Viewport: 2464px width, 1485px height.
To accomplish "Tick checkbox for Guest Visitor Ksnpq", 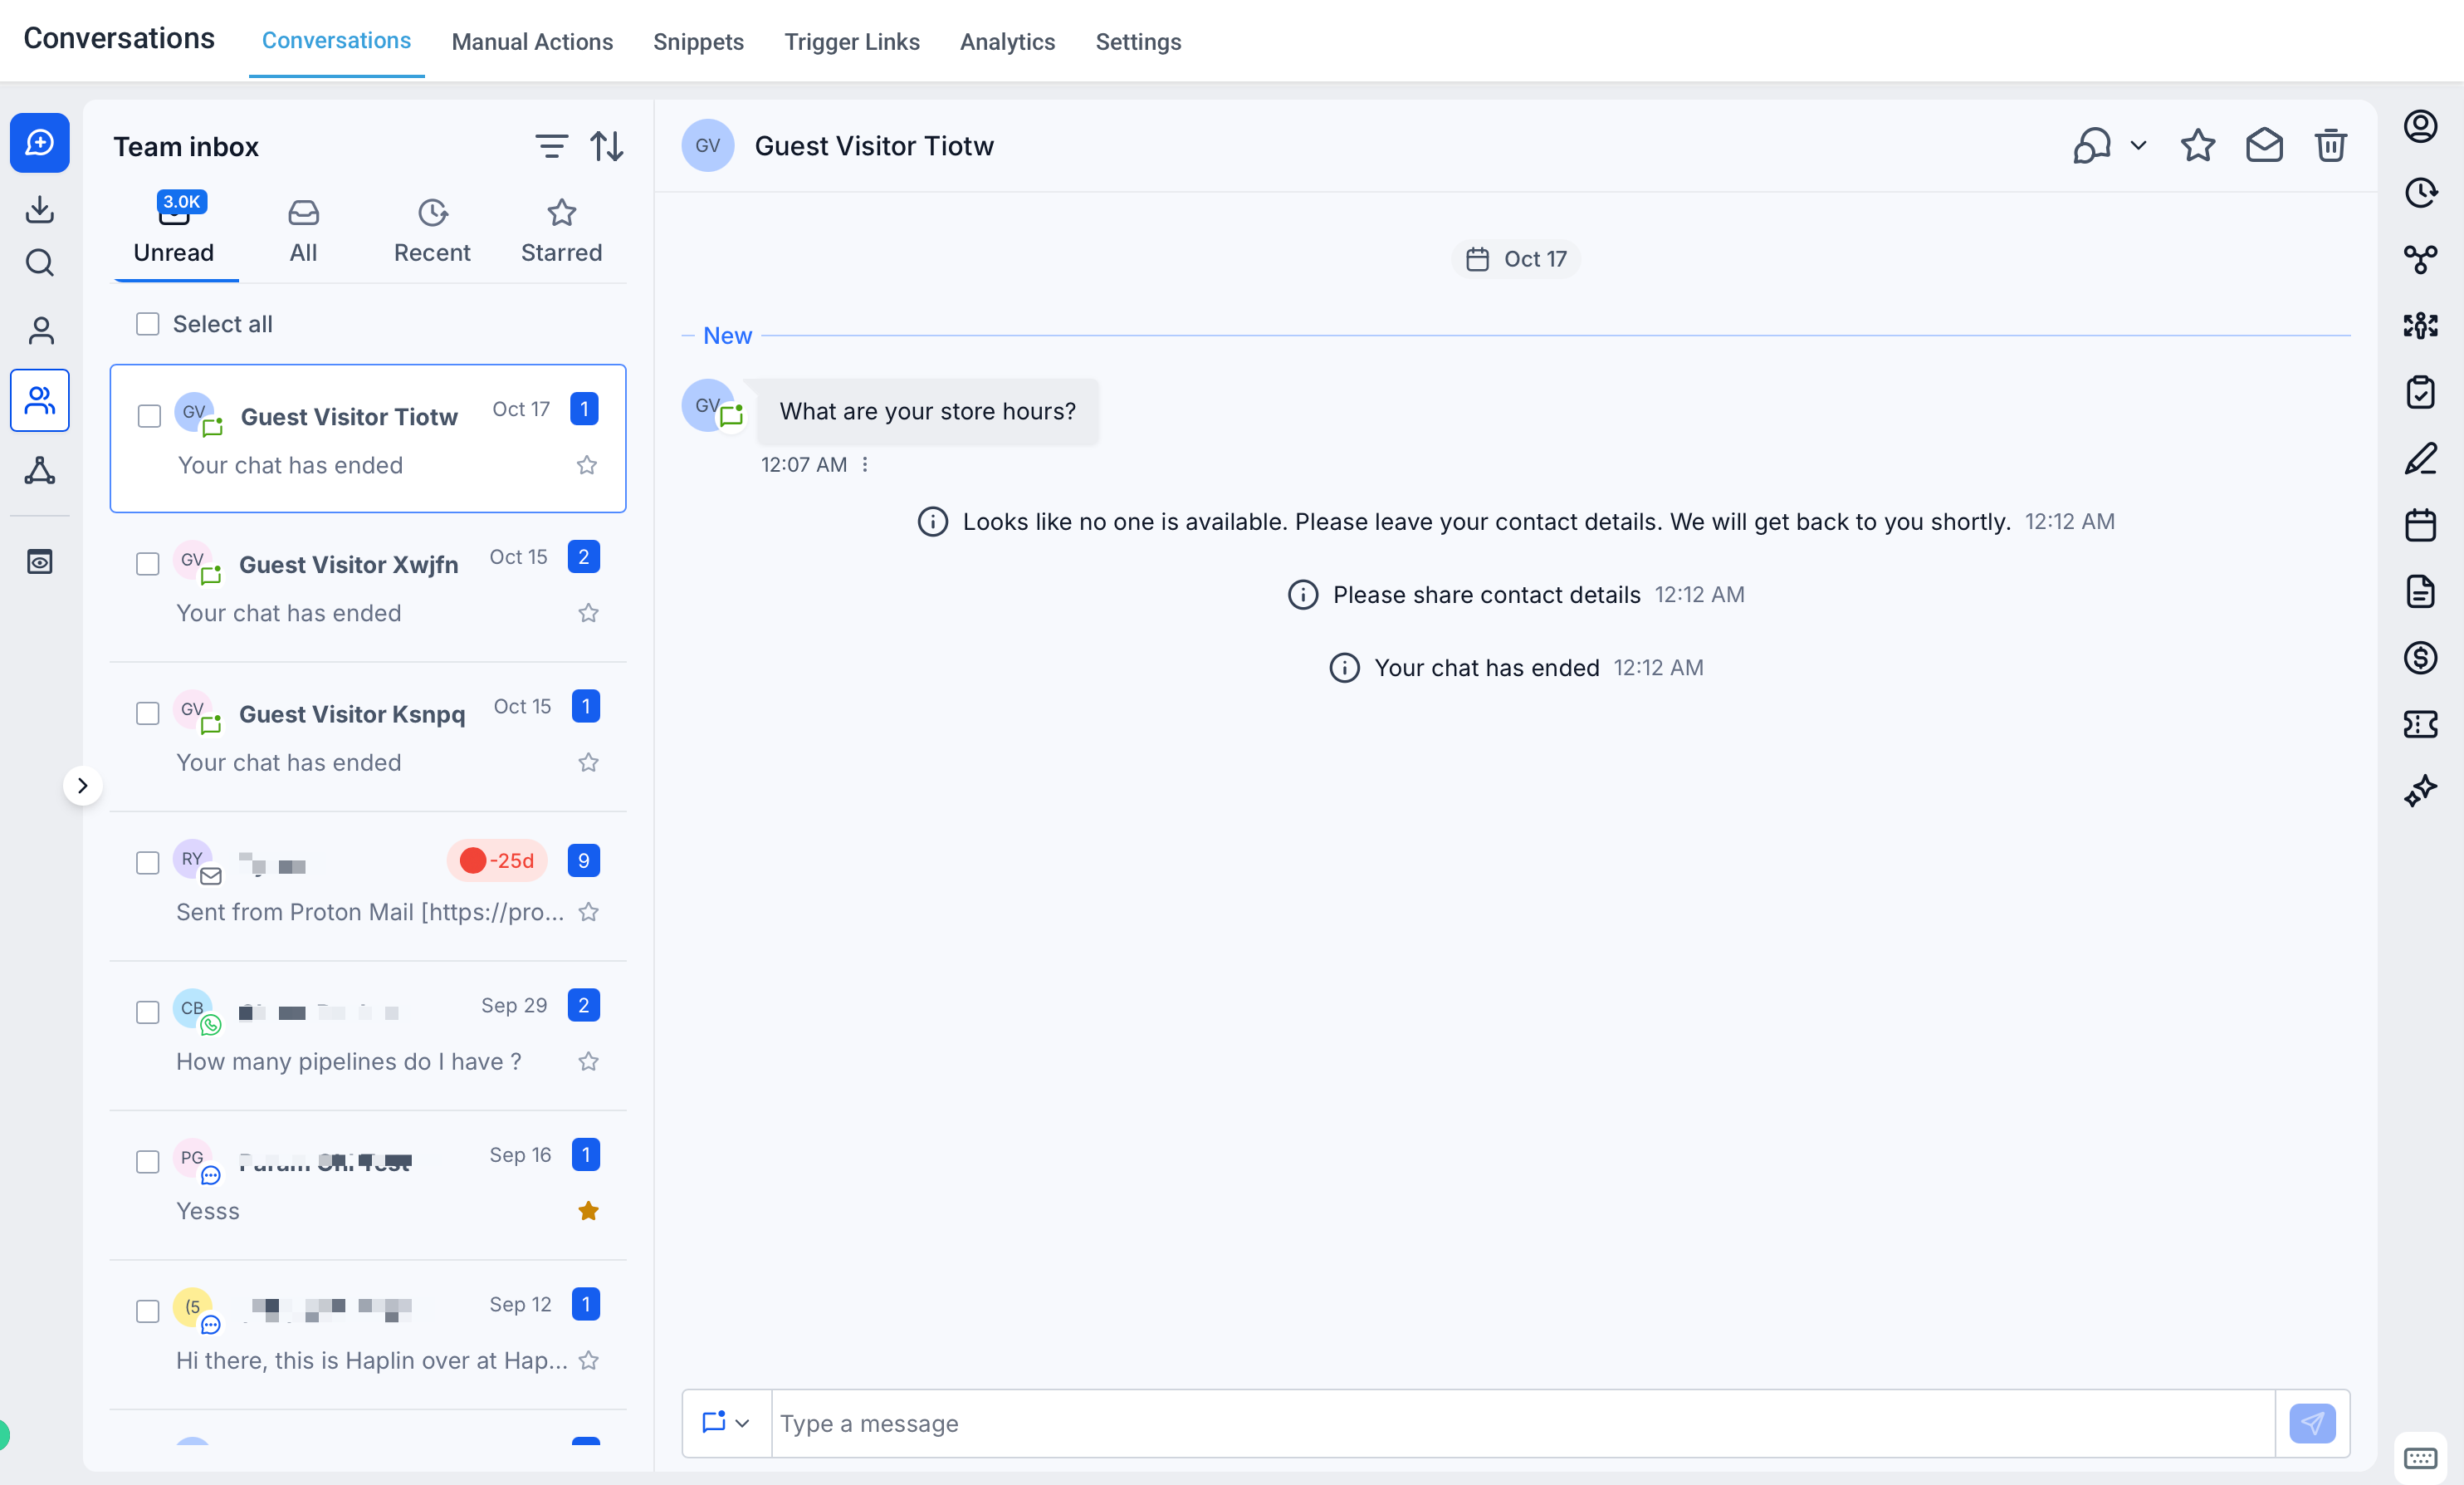I will pyautogui.click(x=148, y=713).
